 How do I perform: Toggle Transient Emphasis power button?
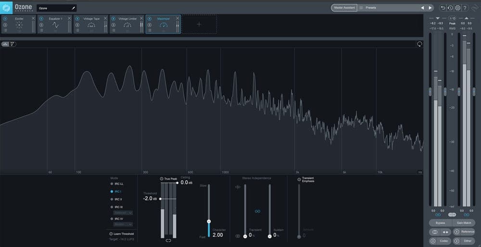[x=299, y=180]
